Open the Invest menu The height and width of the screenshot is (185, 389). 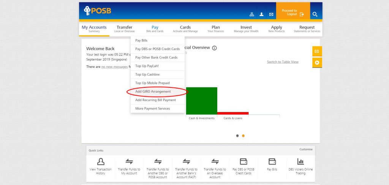[x=246, y=29]
